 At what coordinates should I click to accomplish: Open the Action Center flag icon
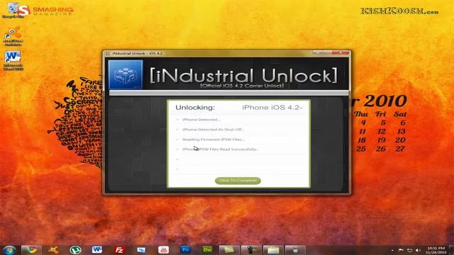coord(401,250)
